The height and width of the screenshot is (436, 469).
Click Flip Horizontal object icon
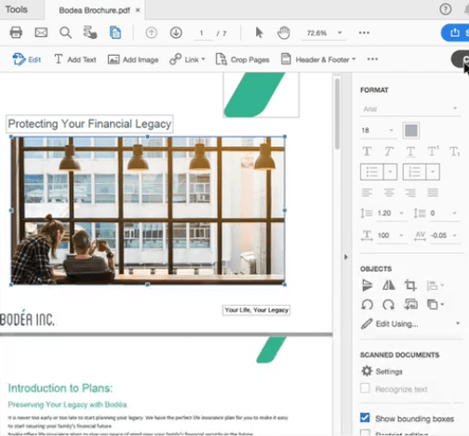coord(389,285)
